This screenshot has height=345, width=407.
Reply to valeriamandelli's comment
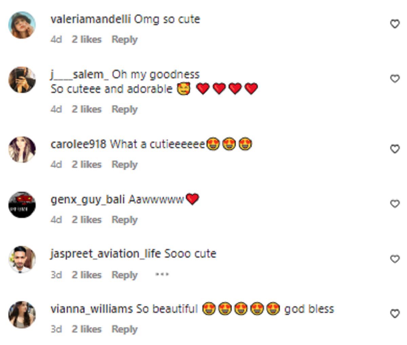tap(124, 39)
